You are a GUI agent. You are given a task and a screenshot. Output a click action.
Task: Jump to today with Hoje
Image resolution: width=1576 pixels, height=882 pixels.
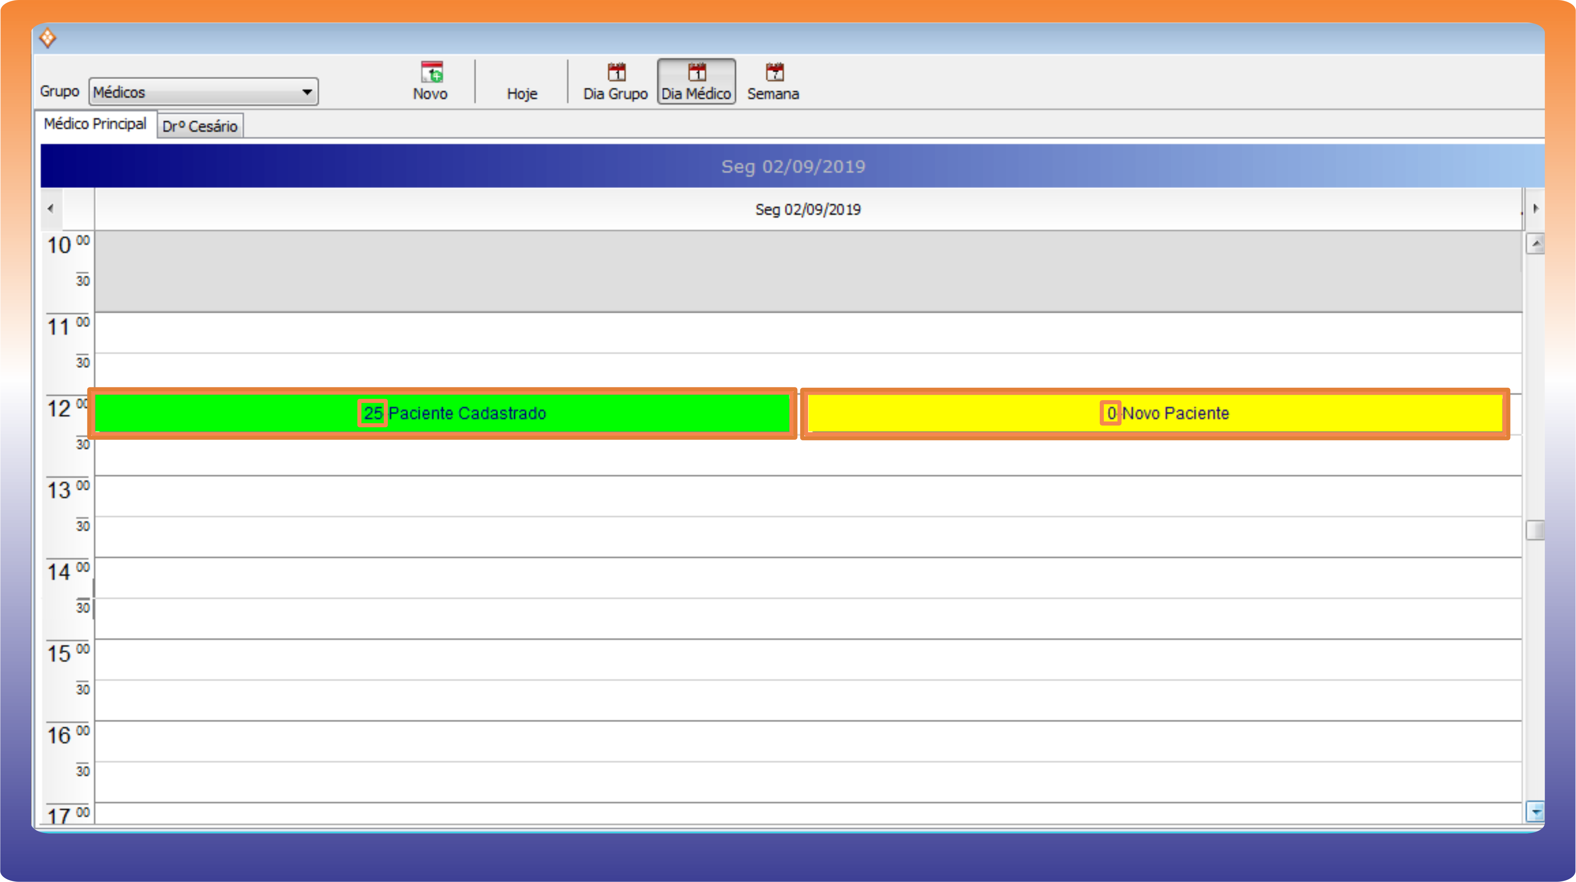point(522,94)
